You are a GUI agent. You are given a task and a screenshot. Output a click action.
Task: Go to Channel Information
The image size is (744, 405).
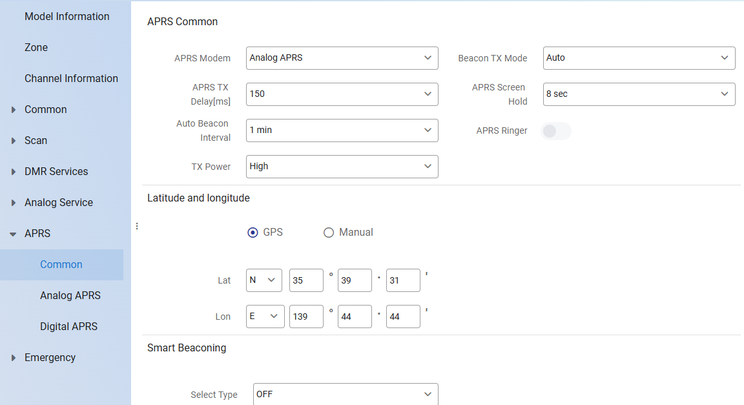click(71, 79)
